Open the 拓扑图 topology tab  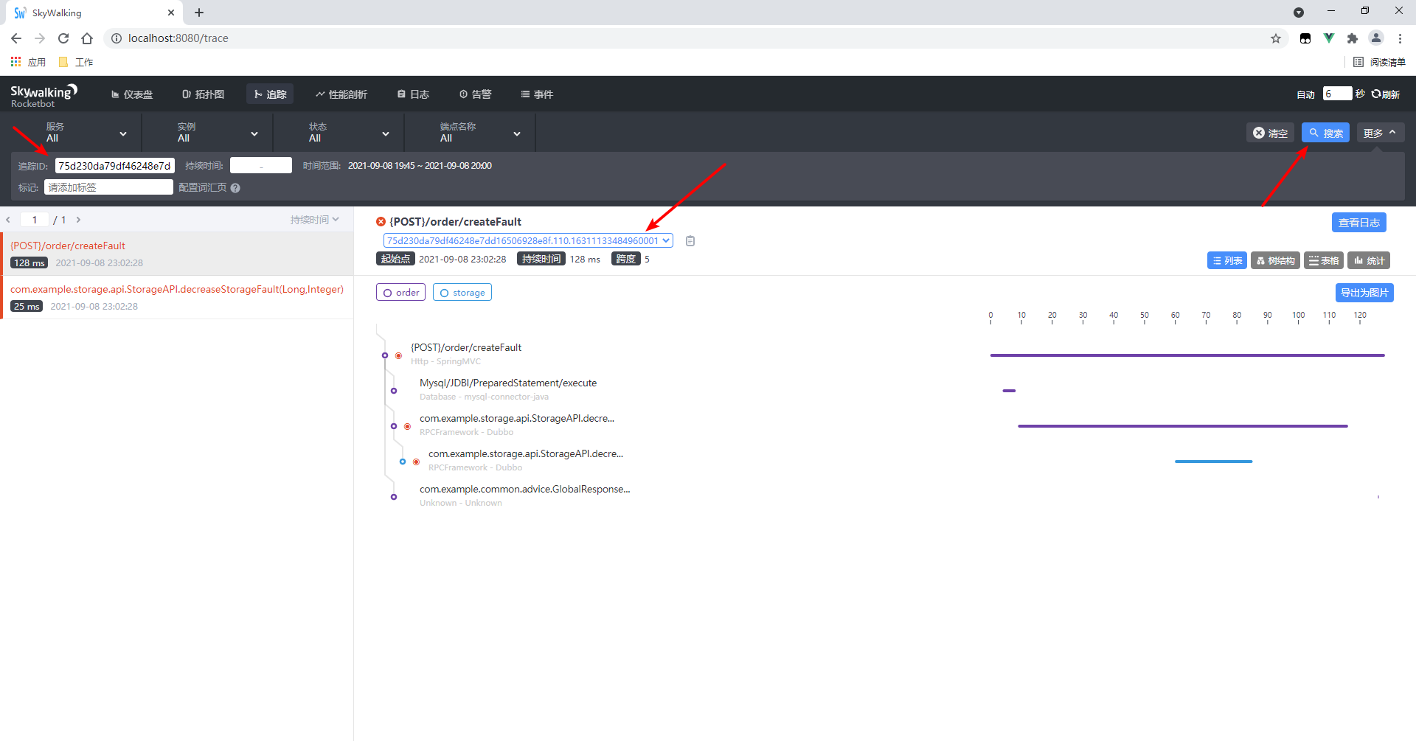203,94
